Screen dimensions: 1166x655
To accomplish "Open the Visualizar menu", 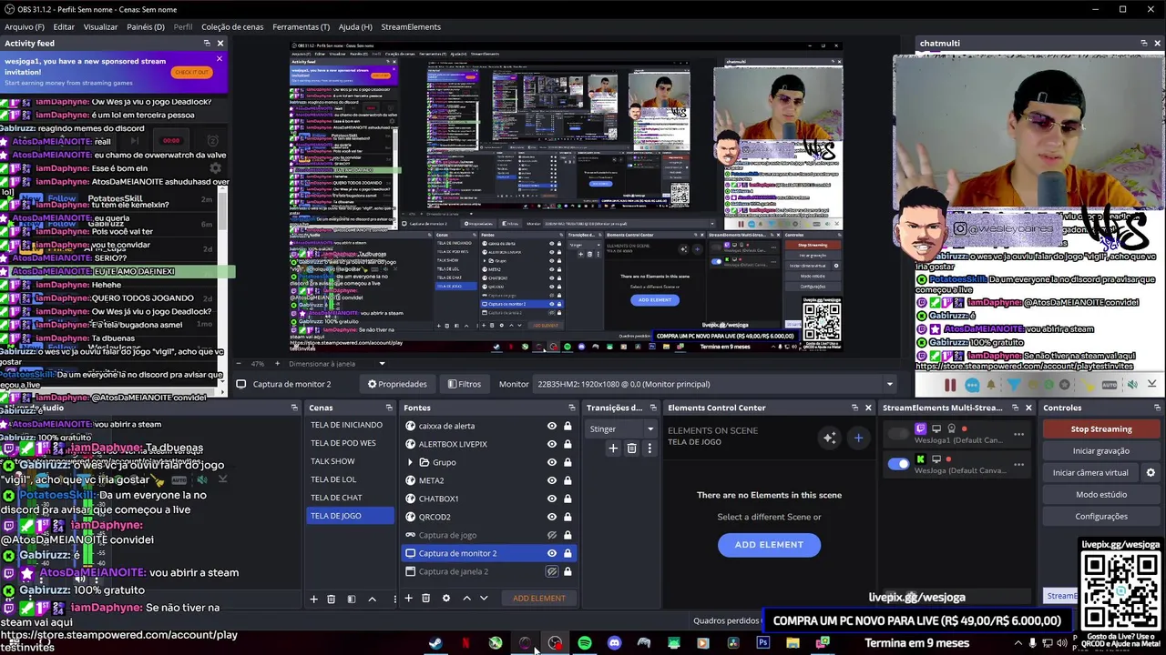I will 100,26.
